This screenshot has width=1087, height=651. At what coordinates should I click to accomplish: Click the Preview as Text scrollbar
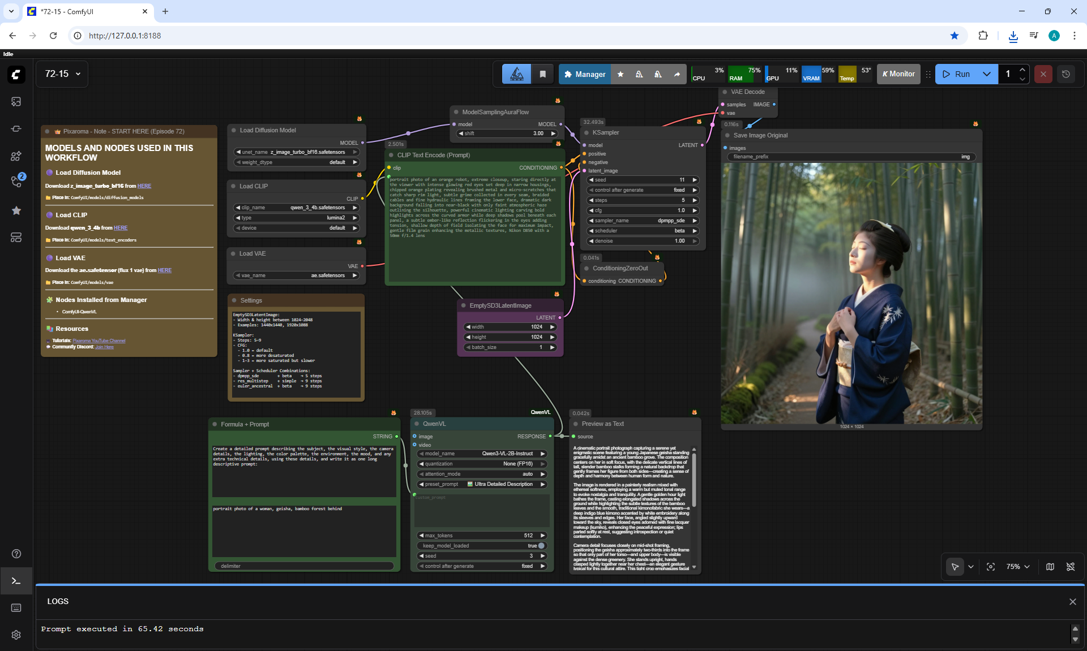(x=694, y=481)
